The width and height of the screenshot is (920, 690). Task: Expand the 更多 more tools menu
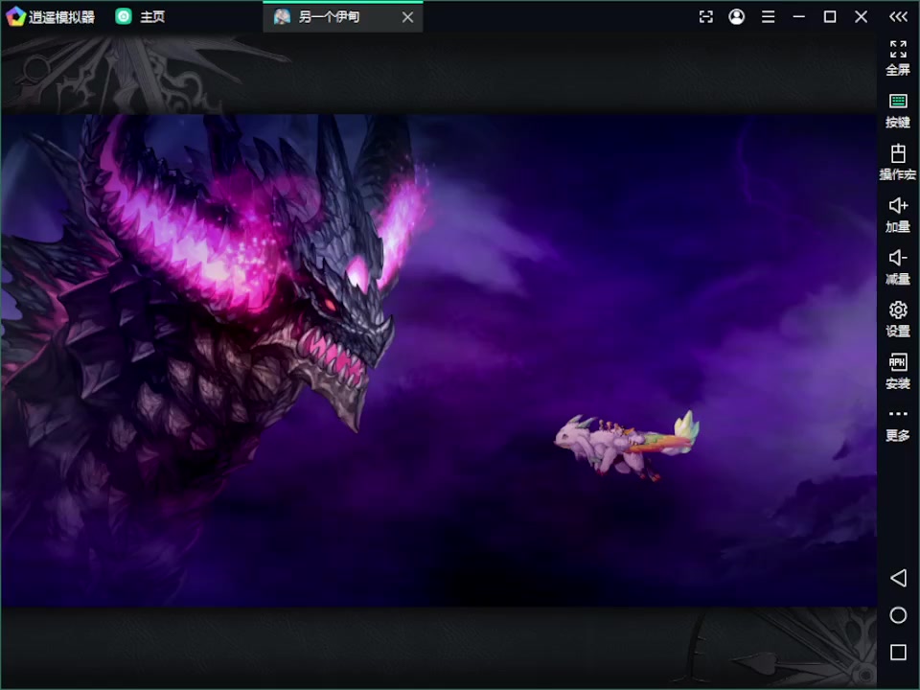pyautogui.click(x=898, y=423)
